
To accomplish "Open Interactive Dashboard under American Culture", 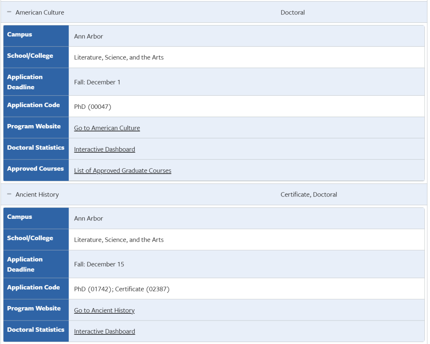I will [x=104, y=149].
